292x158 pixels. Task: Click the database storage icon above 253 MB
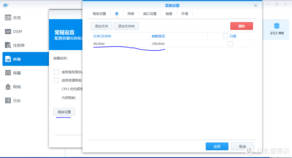[x=277, y=26]
